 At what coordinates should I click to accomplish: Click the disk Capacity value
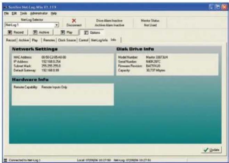click(156, 70)
